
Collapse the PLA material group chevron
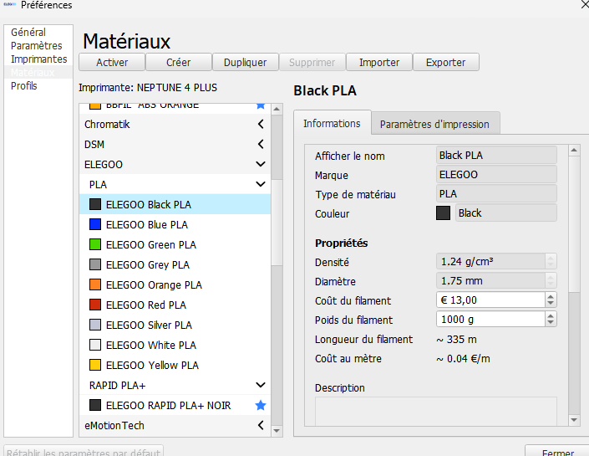click(x=261, y=184)
